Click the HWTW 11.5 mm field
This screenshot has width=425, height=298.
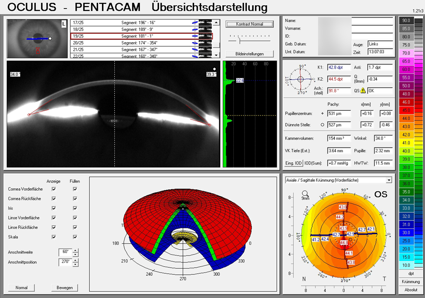(x=383, y=163)
